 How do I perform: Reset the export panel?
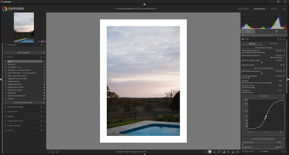(41, 130)
